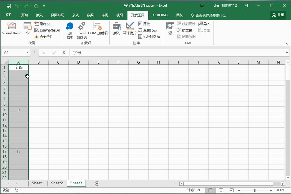Open Macro Security (宏安全性) settings
Viewport: 291px width, 194px height.
point(44,36)
